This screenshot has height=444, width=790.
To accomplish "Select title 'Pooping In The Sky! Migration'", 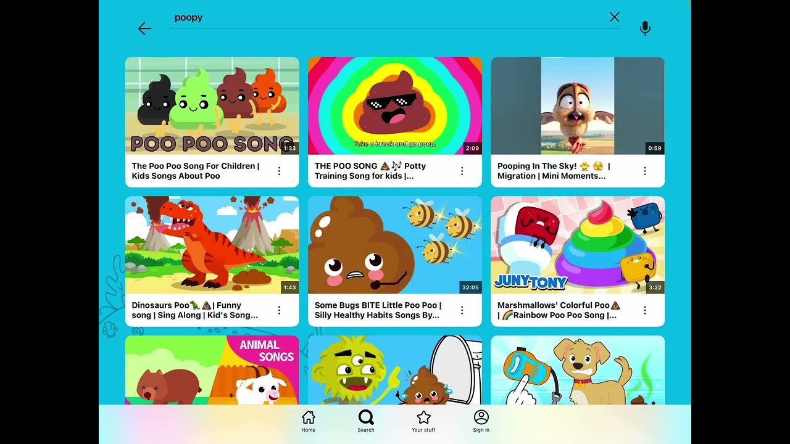I will coord(554,171).
